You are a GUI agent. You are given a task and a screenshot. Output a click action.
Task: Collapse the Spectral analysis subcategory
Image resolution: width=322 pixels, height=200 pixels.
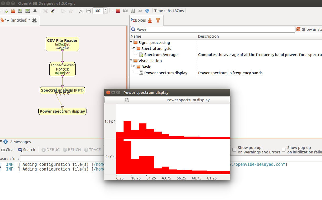tap(134, 48)
